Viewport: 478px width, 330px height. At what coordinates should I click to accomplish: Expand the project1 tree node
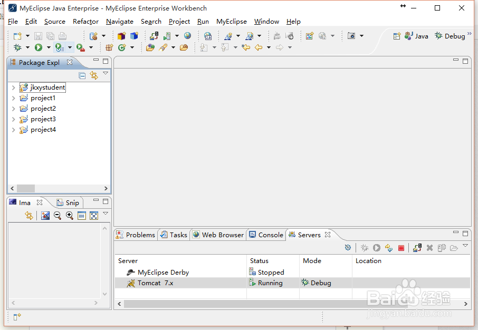point(13,98)
